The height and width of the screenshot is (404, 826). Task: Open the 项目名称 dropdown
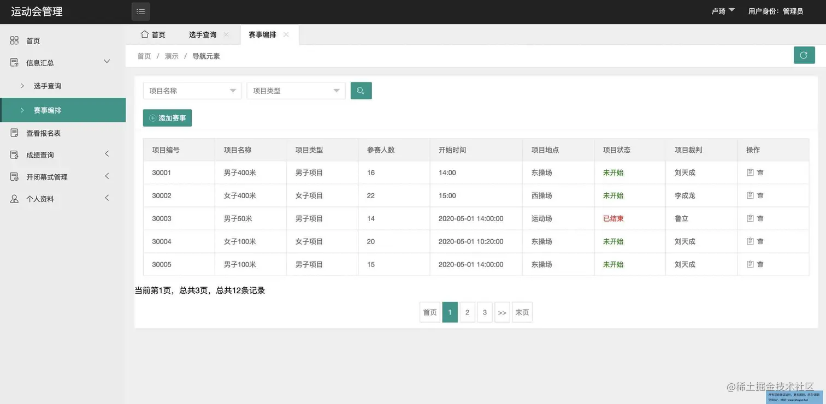(192, 91)
